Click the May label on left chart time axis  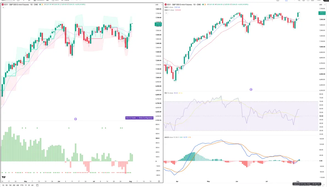(25, 181)
